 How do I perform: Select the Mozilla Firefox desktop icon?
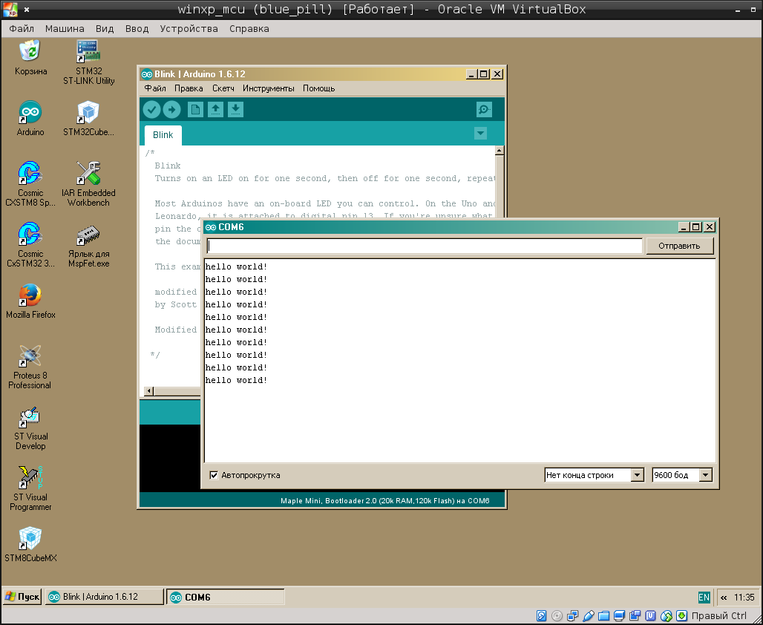click(30, 301)
